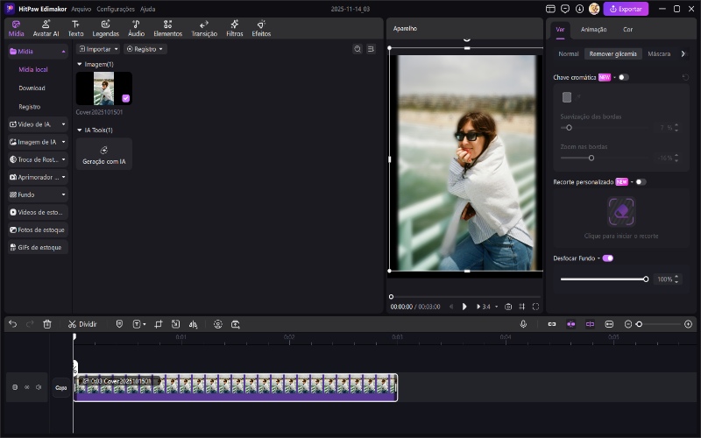Open Vídeos de estoque library
The width and height of the screenshot is (701, 438).
coord(38,212)
